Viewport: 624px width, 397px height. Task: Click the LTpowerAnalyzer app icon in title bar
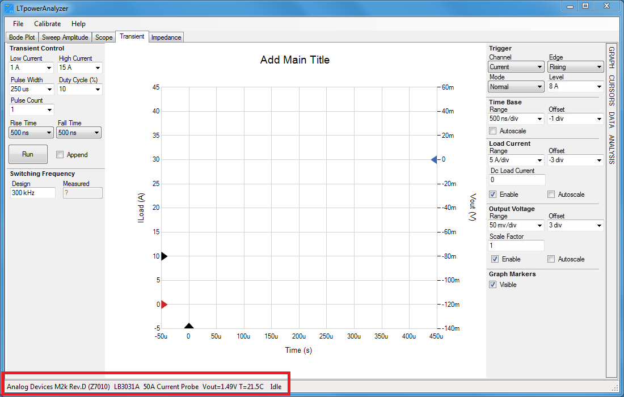pyautogui.click(x=9, y=8)
